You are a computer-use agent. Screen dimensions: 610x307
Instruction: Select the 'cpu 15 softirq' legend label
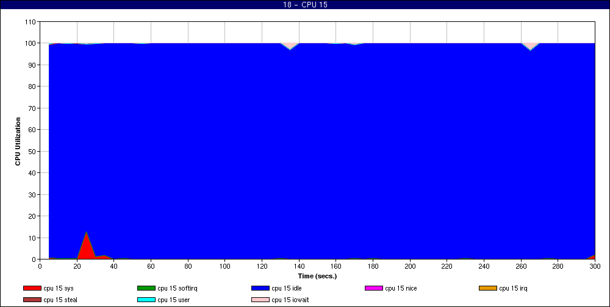click(x=178, y=288)
